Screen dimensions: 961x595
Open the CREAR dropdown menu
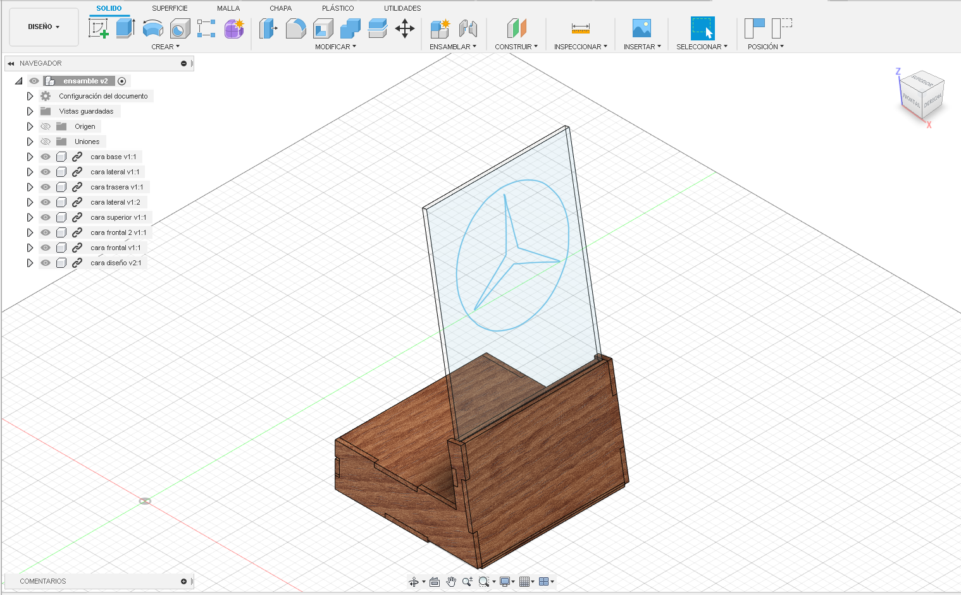click(x=165, y=47)
